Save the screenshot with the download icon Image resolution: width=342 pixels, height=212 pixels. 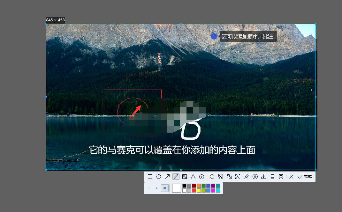coord(263,177)
